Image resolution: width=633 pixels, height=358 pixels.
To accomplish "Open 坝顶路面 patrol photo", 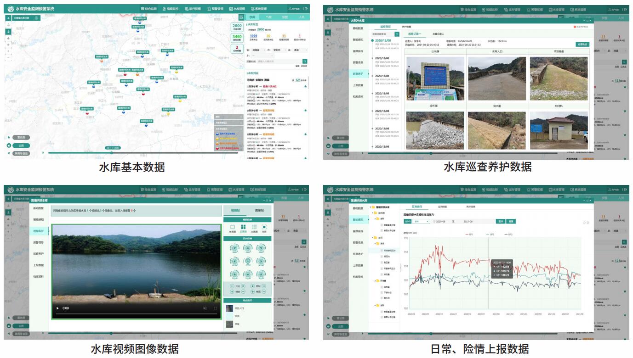I will point(559,78).
